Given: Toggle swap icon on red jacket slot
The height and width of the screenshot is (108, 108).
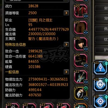Looking at the screenshot, I should coord(86,16).
